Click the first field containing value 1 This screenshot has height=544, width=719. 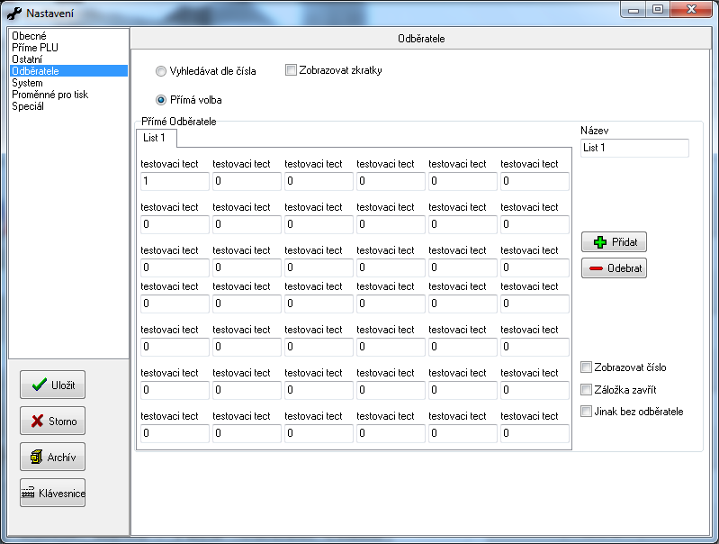pos(175,181)
